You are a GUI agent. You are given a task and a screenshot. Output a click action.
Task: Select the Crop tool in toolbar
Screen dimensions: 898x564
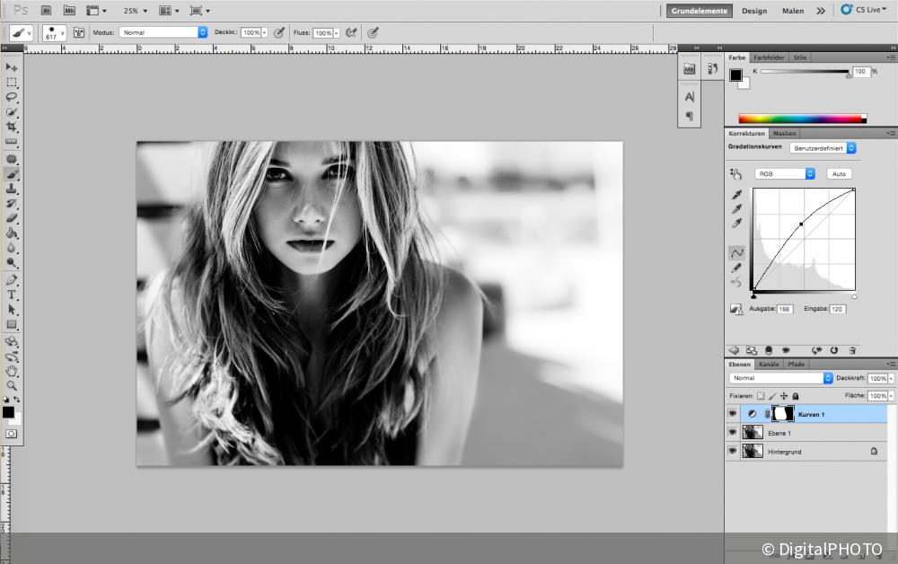tap(12, 127)
